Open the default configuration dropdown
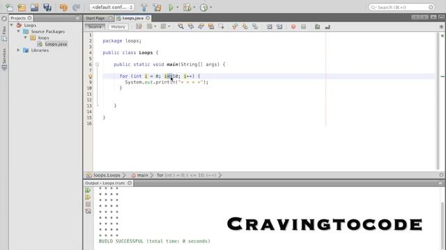 pyautogui.click(x=111, y=7)
